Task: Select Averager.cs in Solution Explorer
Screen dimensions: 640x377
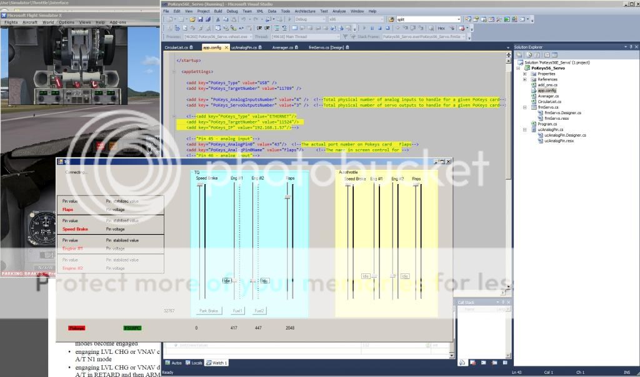Action: (548, 96)
